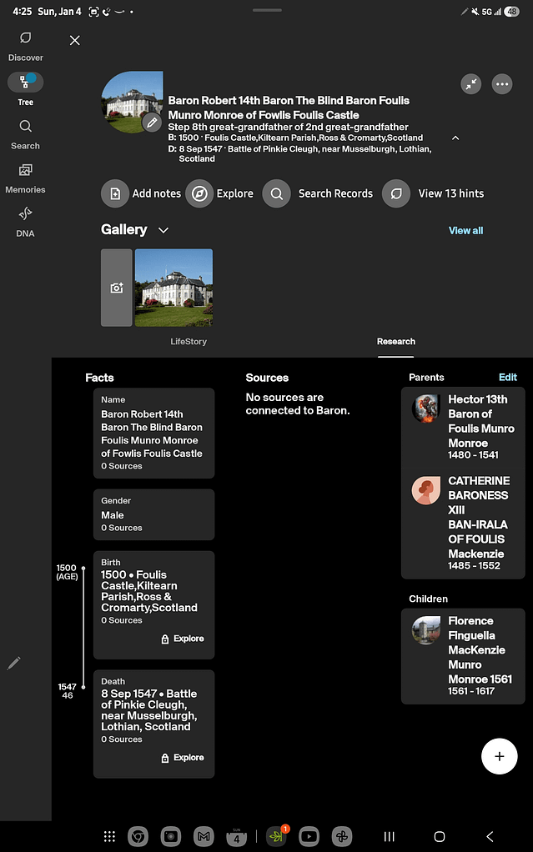Open the three-dot more options menu
This screenshot has width=533, height=852.
pyautogui.click(x=501, y=84)
